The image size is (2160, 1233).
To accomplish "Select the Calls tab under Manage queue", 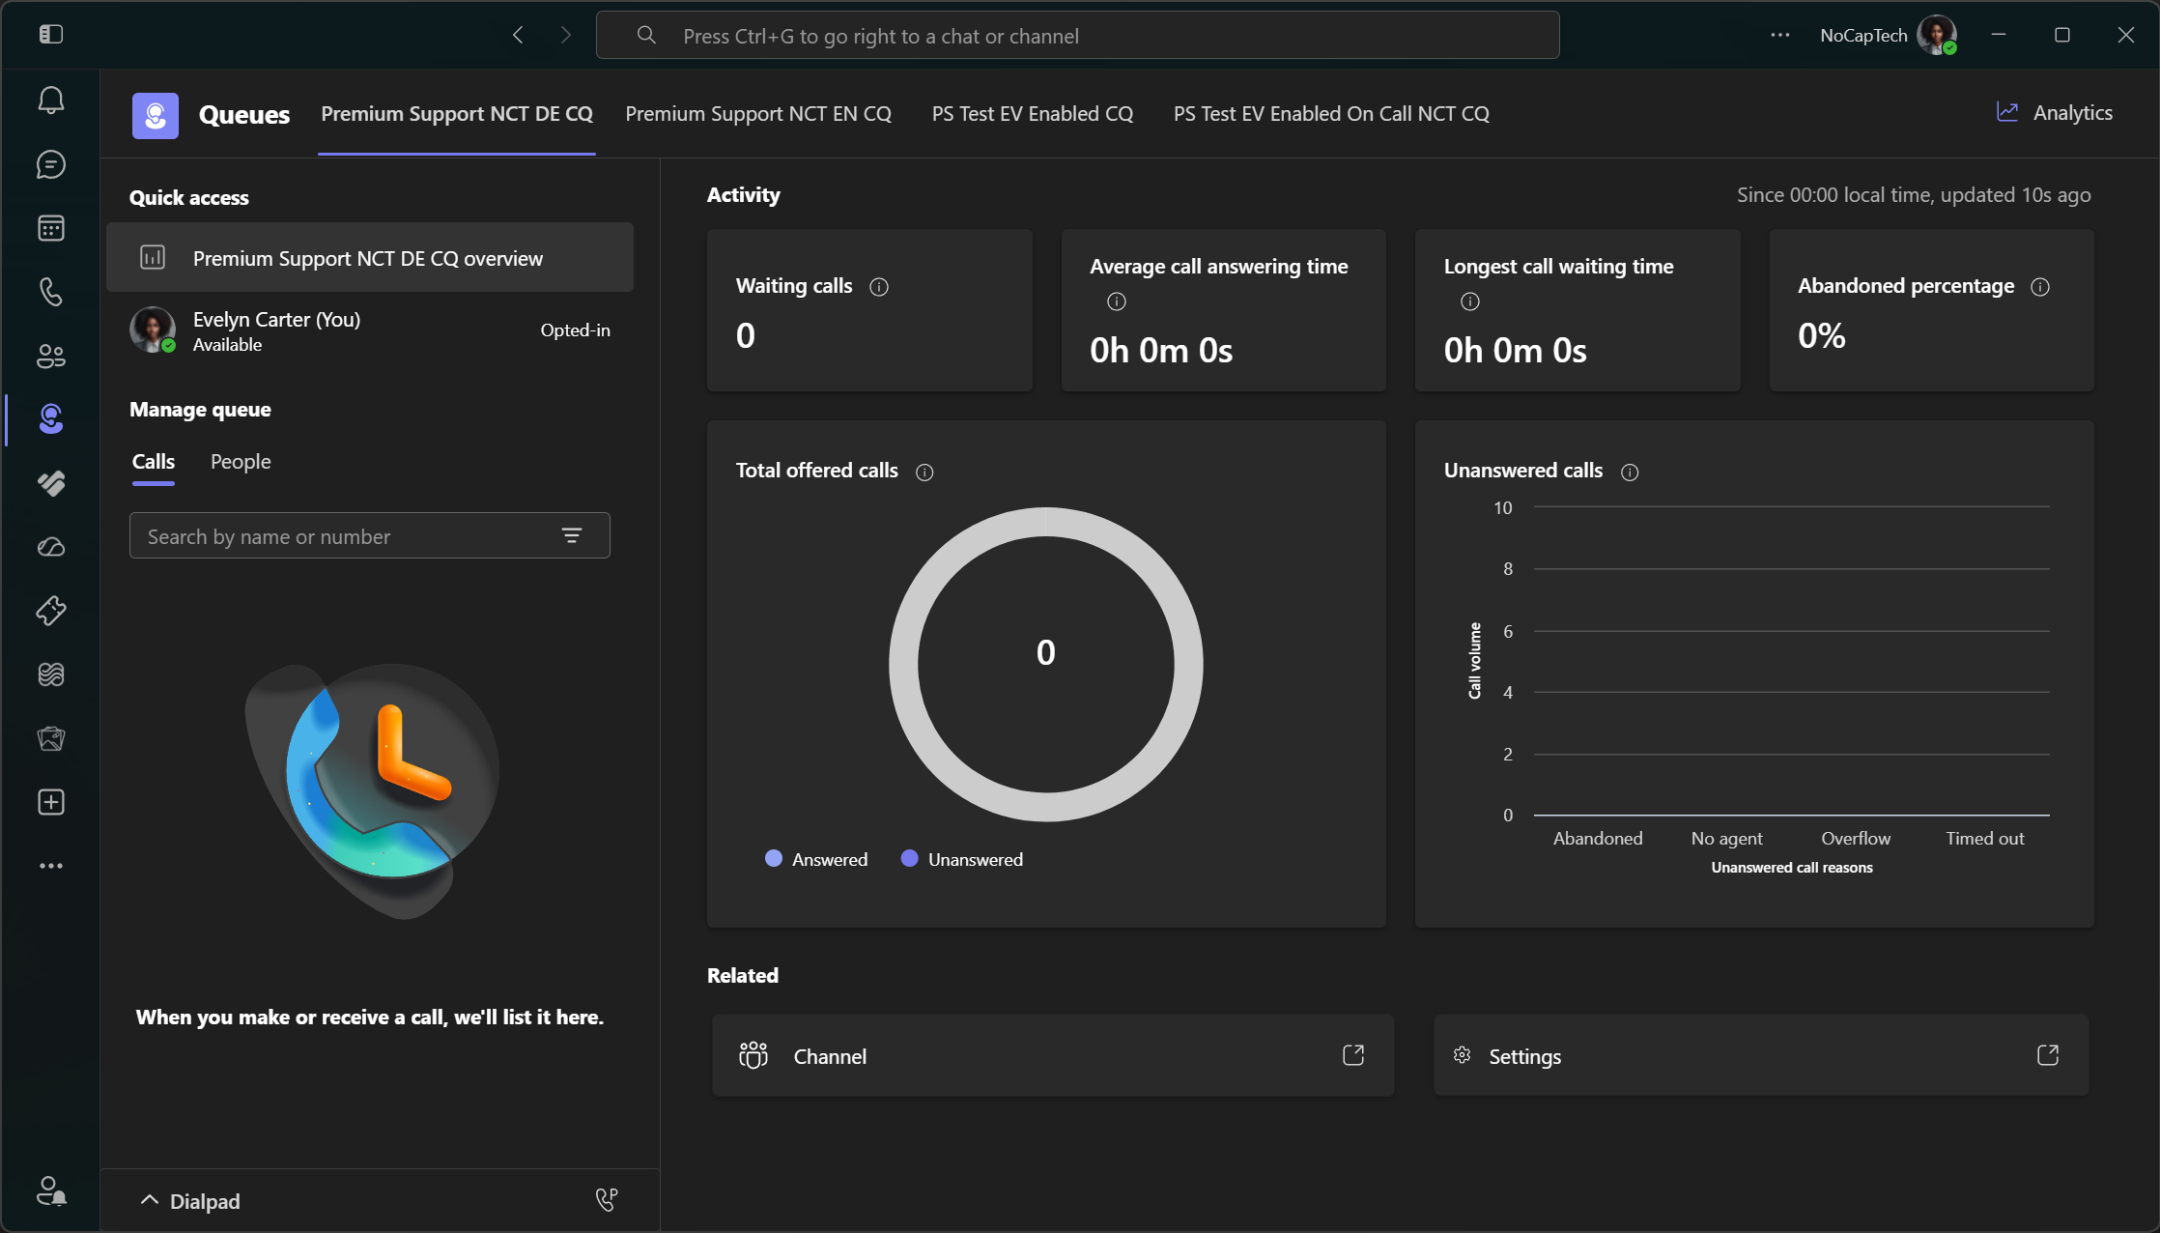I will [154, 462].
